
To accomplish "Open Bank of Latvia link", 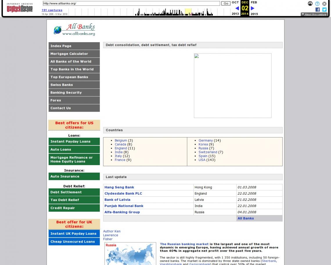I will pos(117,200).
